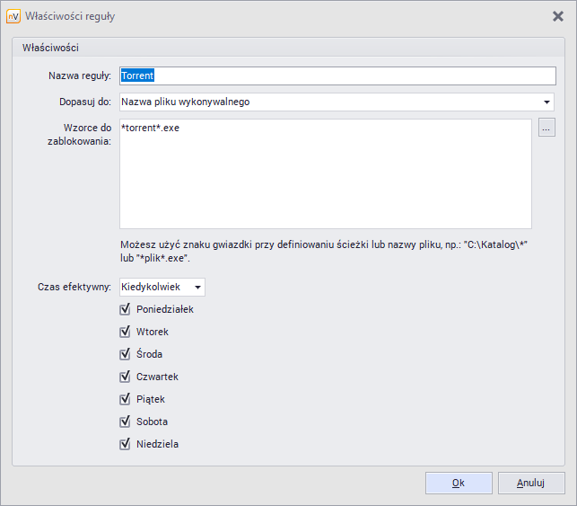
Task: Click the *torrent*.exe pattern entry
Action: pyautogui.click(x=150, y=128)
